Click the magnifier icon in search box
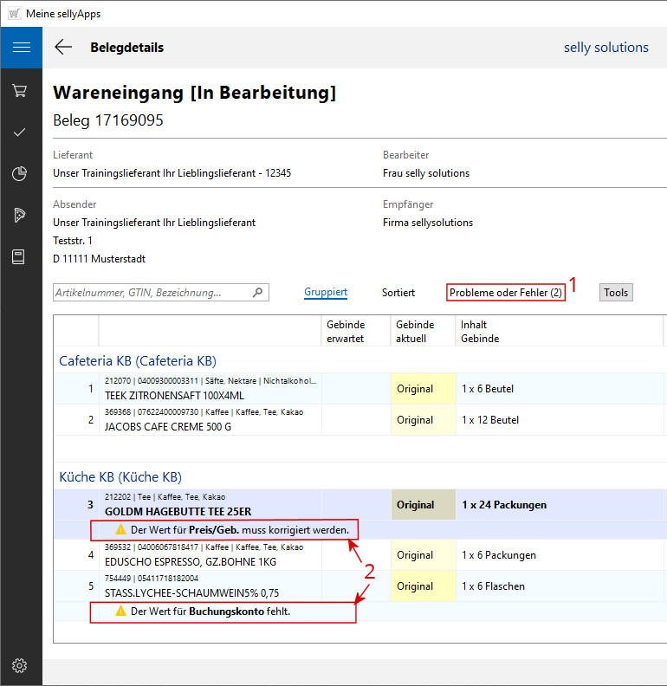The width and height of the screenshot is (667, 686). point(257,293)
